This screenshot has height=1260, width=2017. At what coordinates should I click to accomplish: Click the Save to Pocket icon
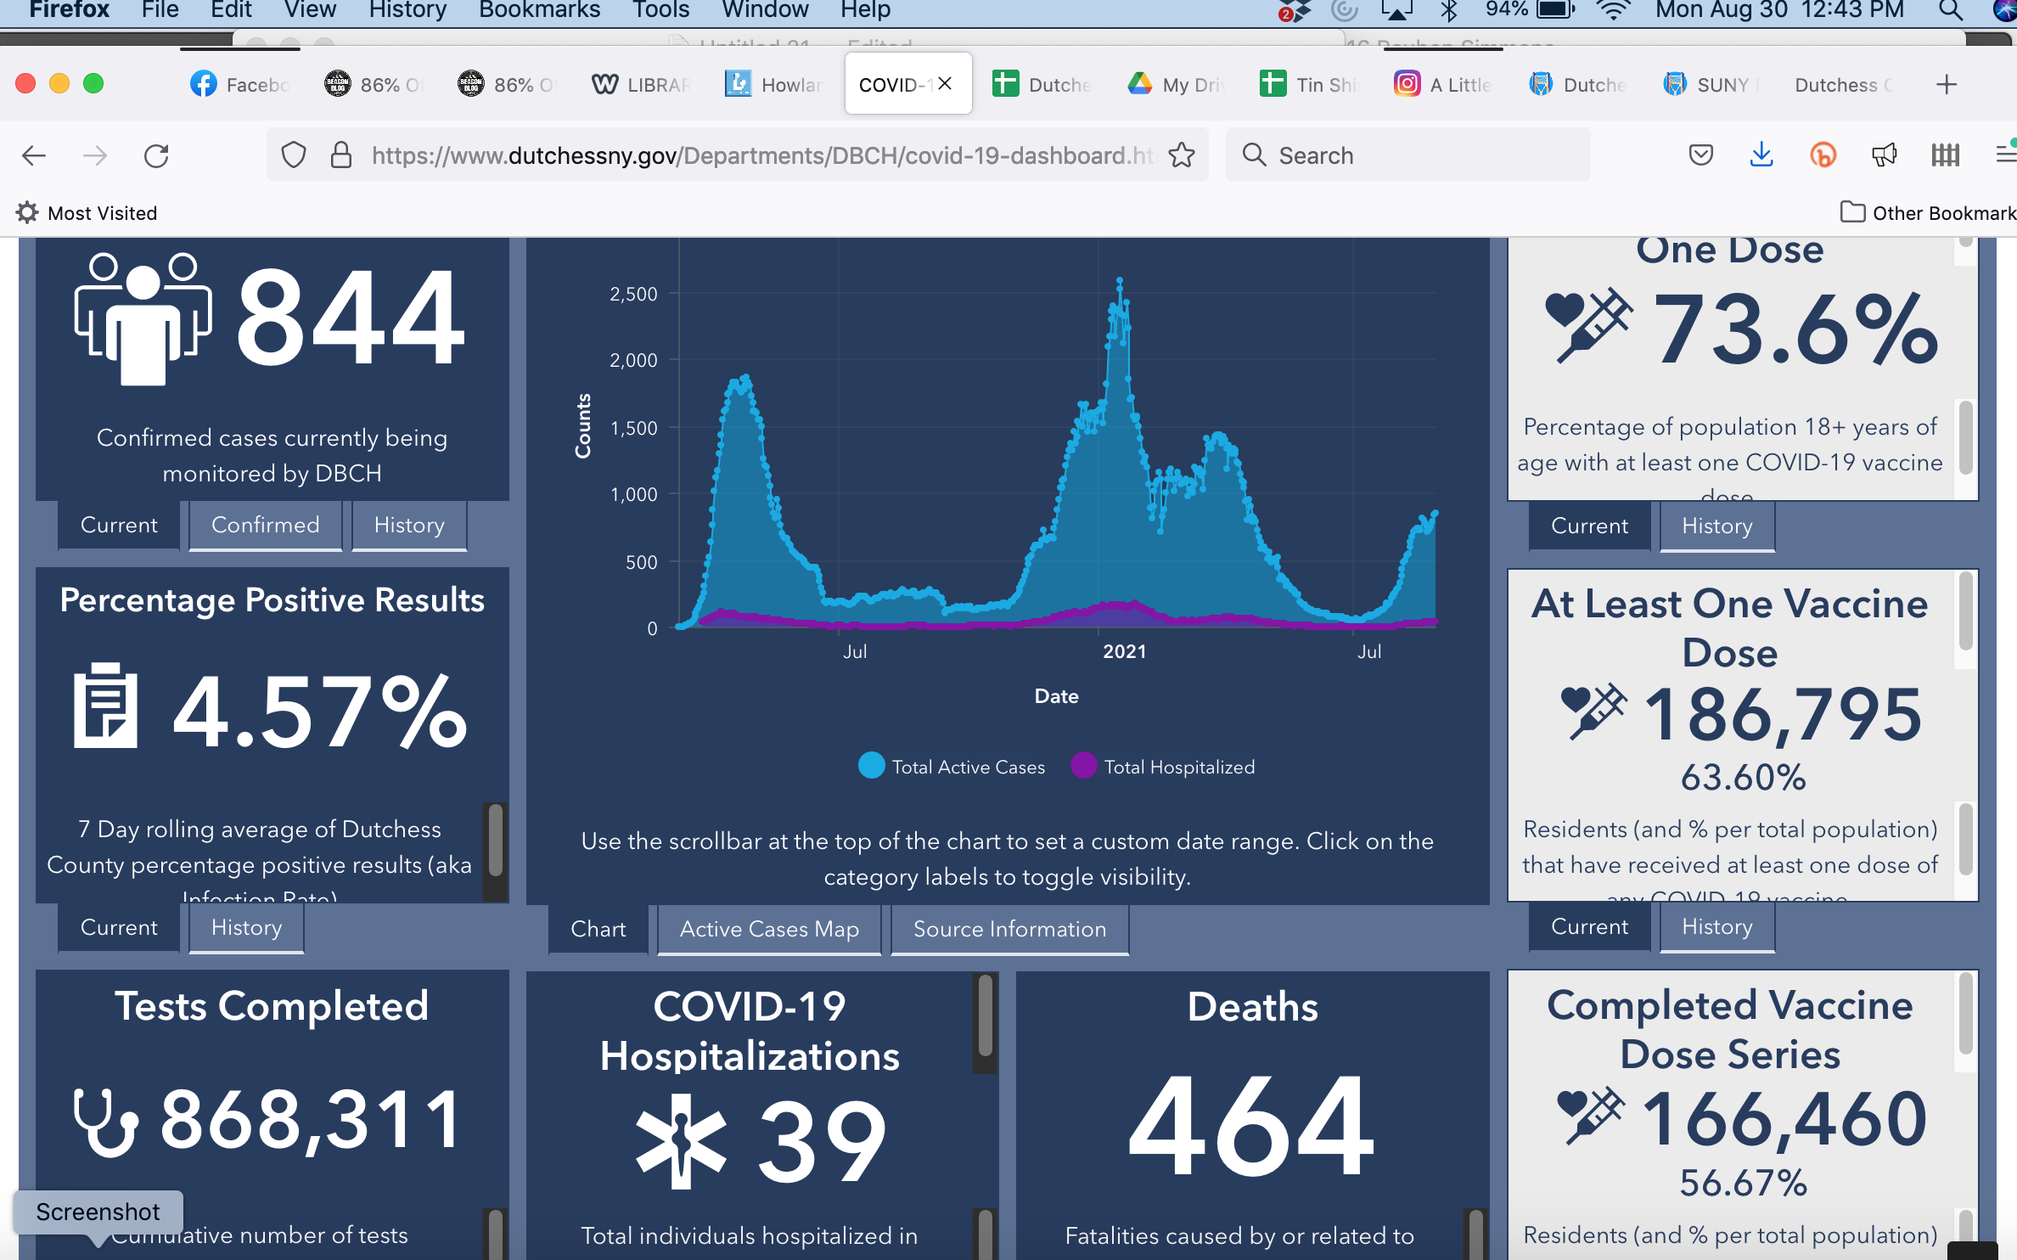[x=1700, y=155]
